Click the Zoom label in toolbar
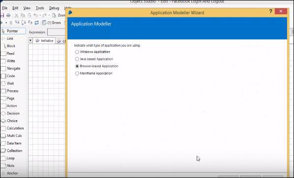Screen dimensions: 294x178 [x=61, y=15]
